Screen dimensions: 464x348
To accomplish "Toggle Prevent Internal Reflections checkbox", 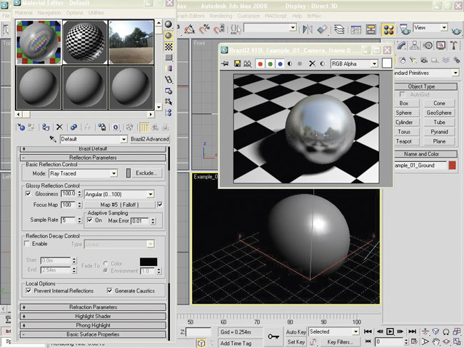I will (x=29, y=291).
